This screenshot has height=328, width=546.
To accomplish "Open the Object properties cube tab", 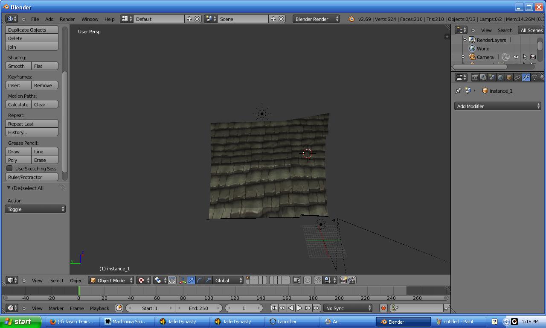I will click(x=508, y=77).
